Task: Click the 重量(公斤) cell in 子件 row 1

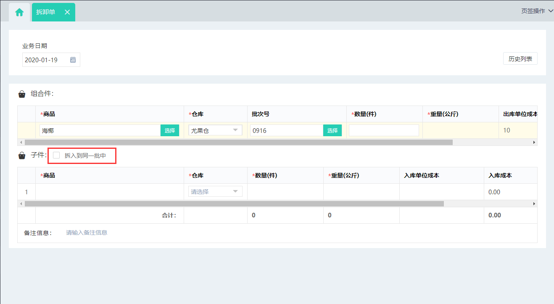Action: pyautogui.click(x=361, y=192)
